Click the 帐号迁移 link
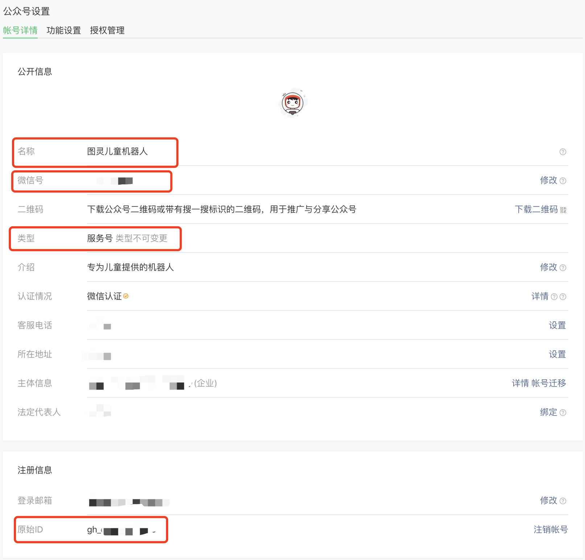This screenshot has width=585, height=560. tap(548, 383)
